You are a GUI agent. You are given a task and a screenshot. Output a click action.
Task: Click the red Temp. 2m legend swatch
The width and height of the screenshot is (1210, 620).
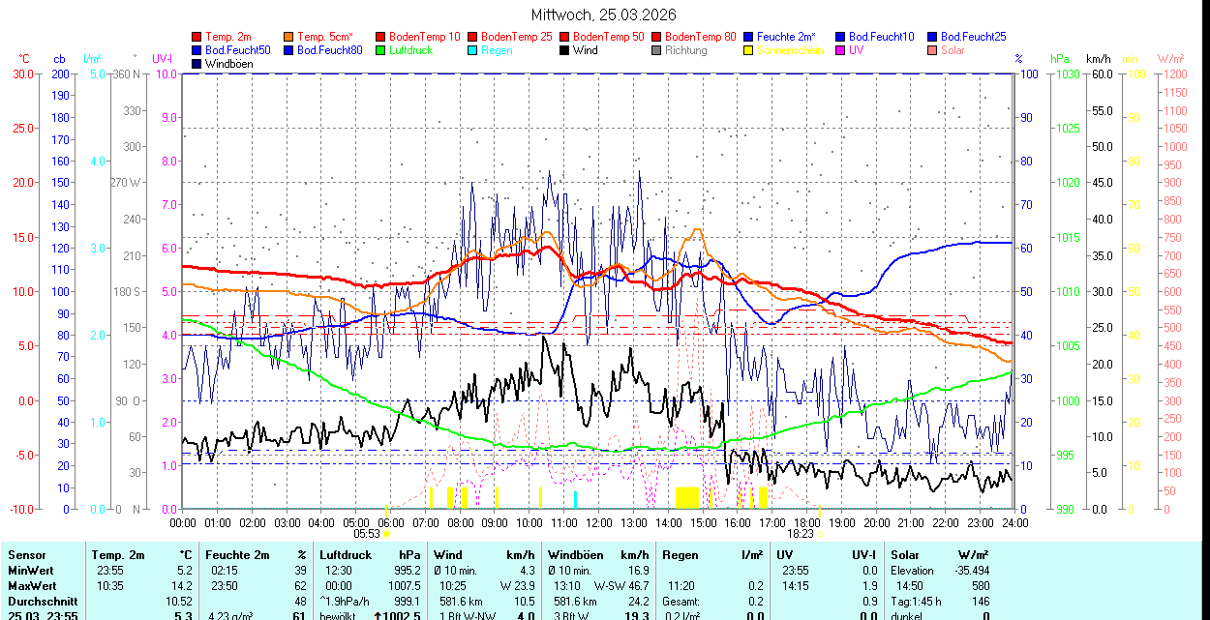click(x=197, y=37)
